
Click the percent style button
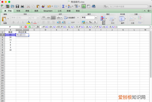click(90, 22)
